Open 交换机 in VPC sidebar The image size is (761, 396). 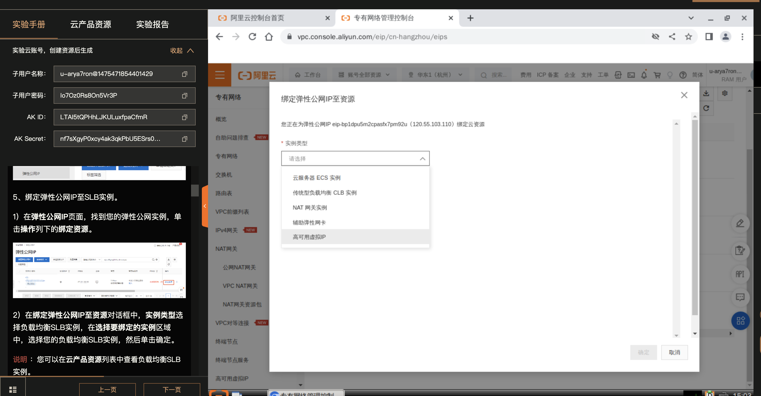point(224,175)
